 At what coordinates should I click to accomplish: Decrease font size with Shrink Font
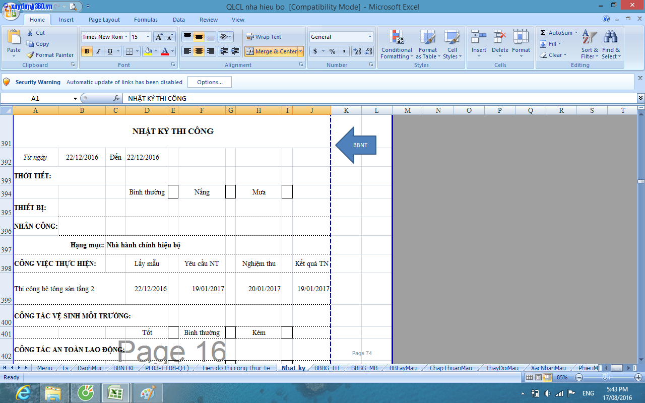coord(170,37)
